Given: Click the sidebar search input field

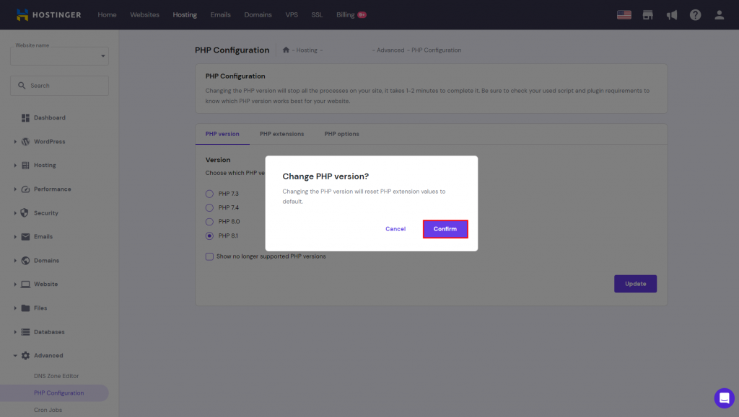Looking at the screenshot, I should (x=61, y=85).
